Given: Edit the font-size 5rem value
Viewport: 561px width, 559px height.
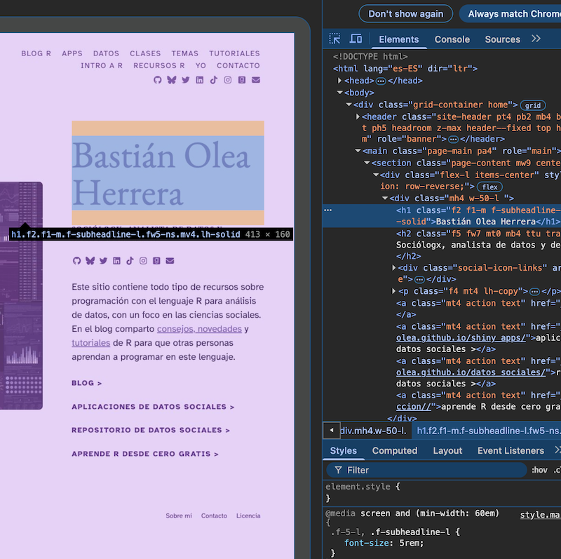Looking at the screenshot, I should click(411, 544).
